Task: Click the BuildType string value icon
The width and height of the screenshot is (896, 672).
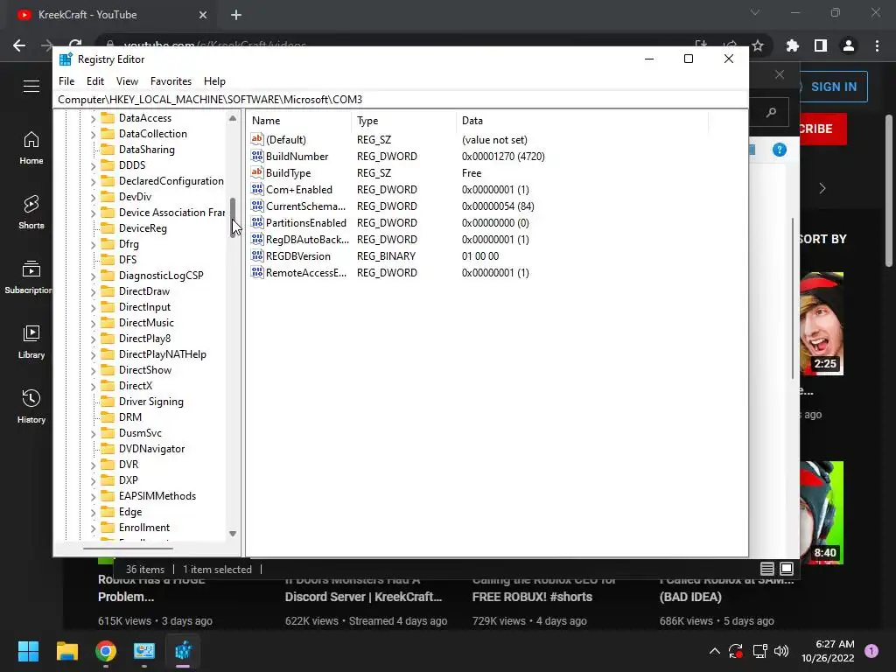Action: point(257,172)
